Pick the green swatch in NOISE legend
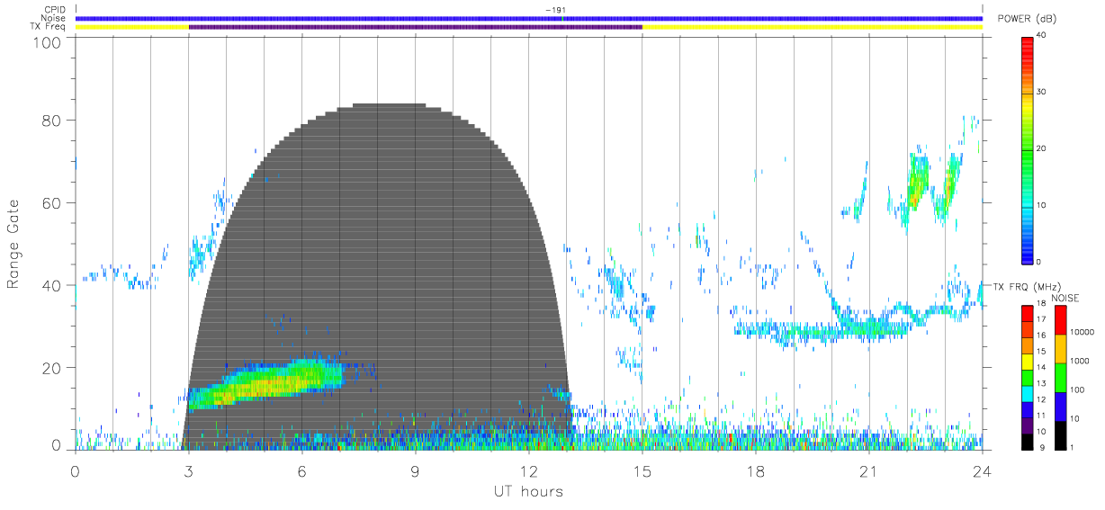The height and width of the screenshot is (510, 1105). [x=1060, y=377]
